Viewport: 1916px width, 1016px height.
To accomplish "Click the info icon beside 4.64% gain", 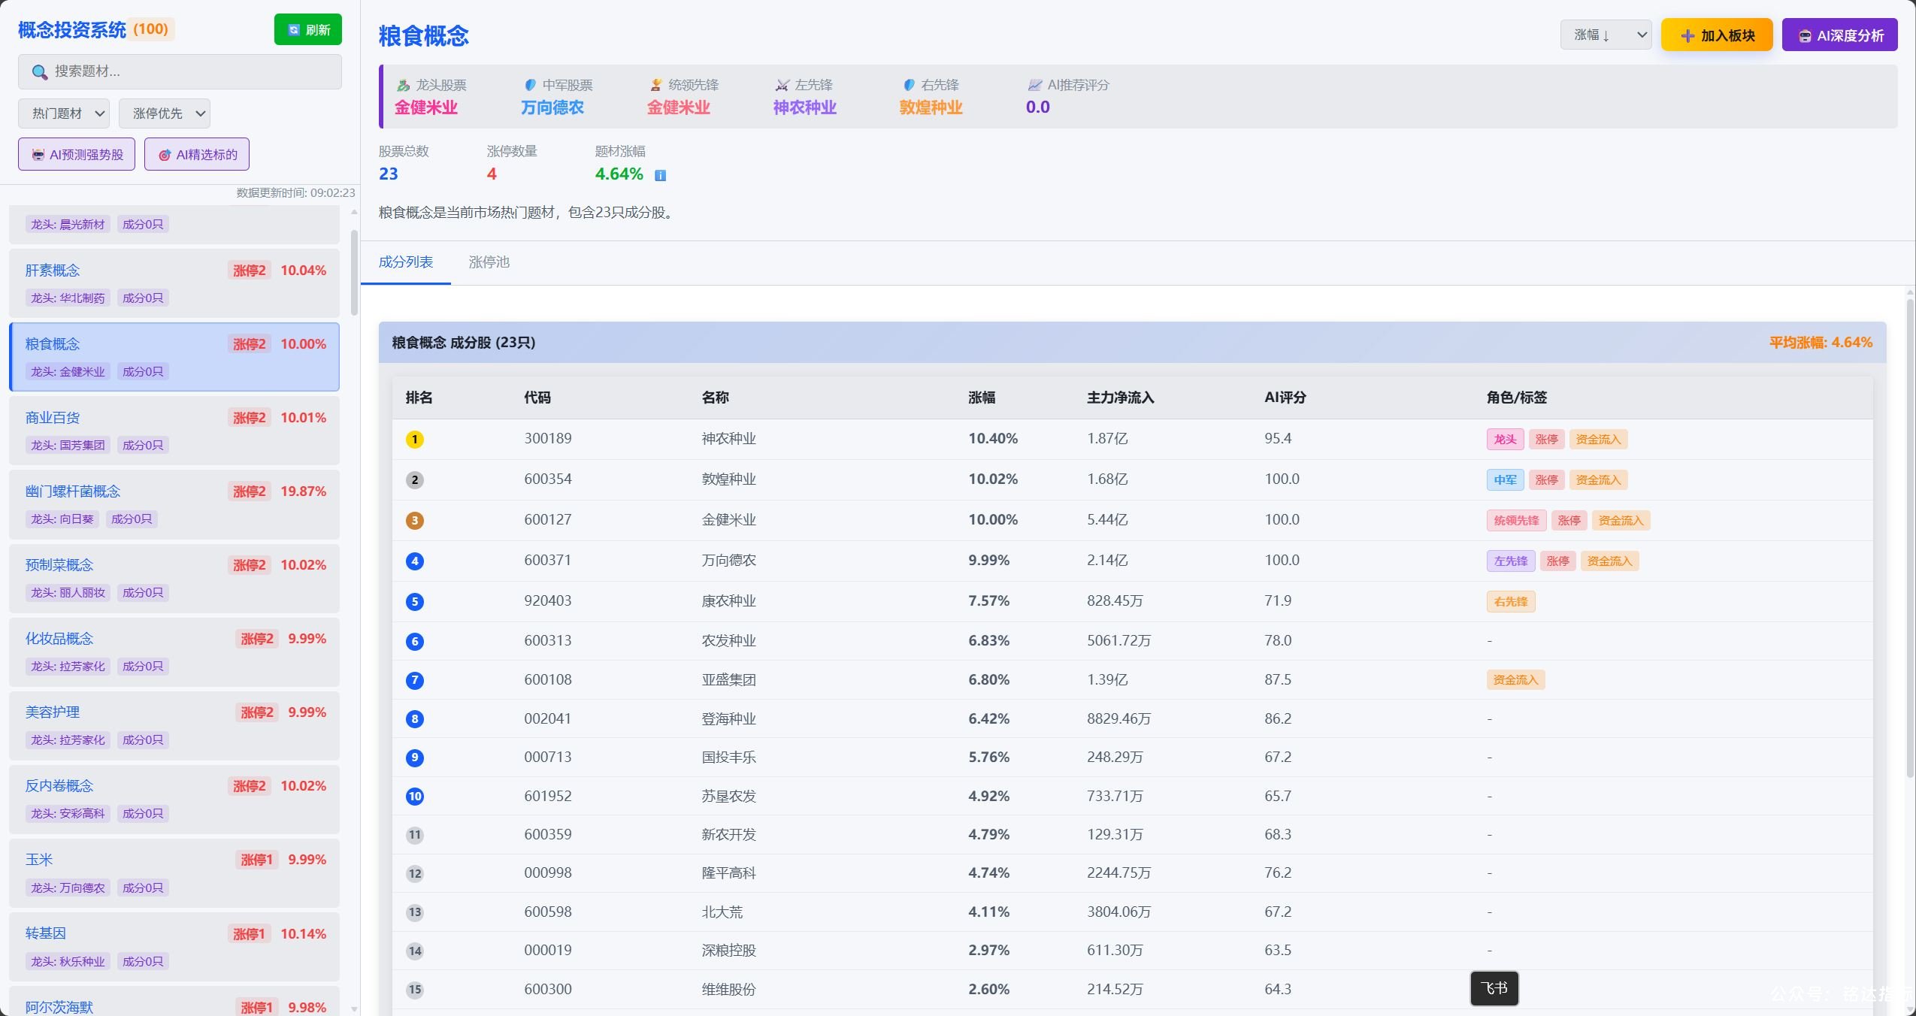I will click(x=660, y=175).
